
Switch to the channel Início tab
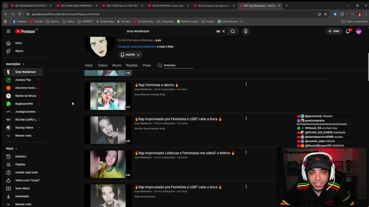point(89,66)
